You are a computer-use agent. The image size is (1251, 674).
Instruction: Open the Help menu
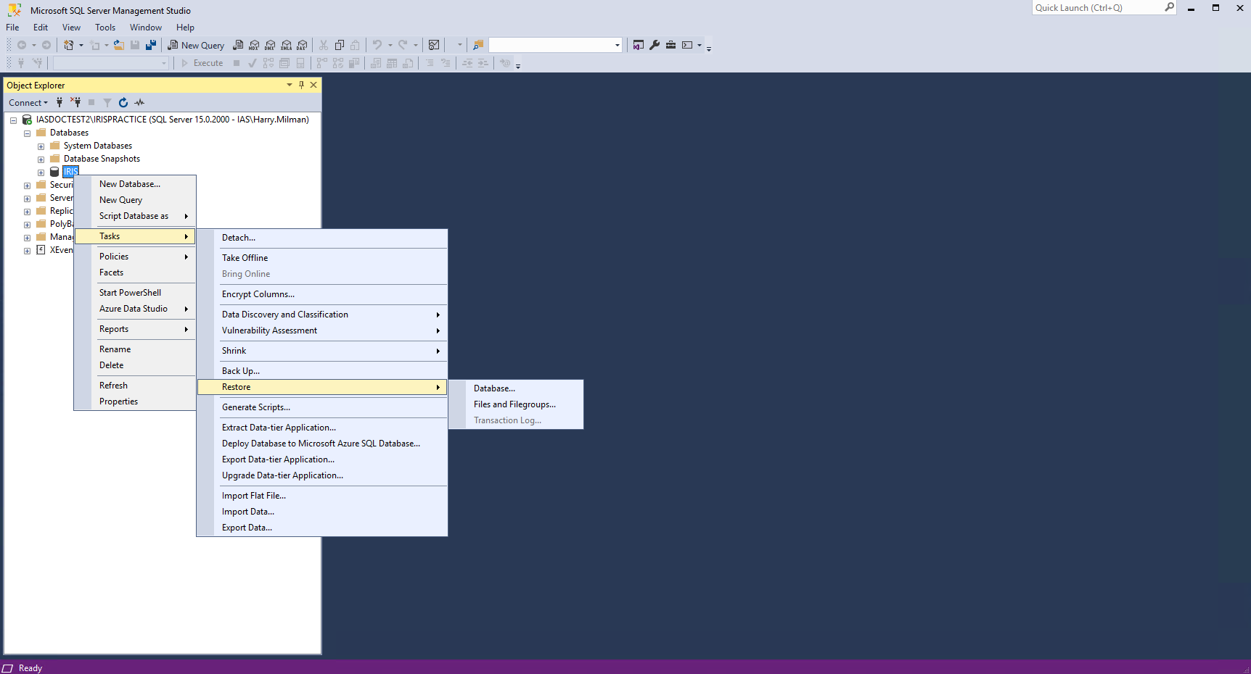[x=185, y=28]
